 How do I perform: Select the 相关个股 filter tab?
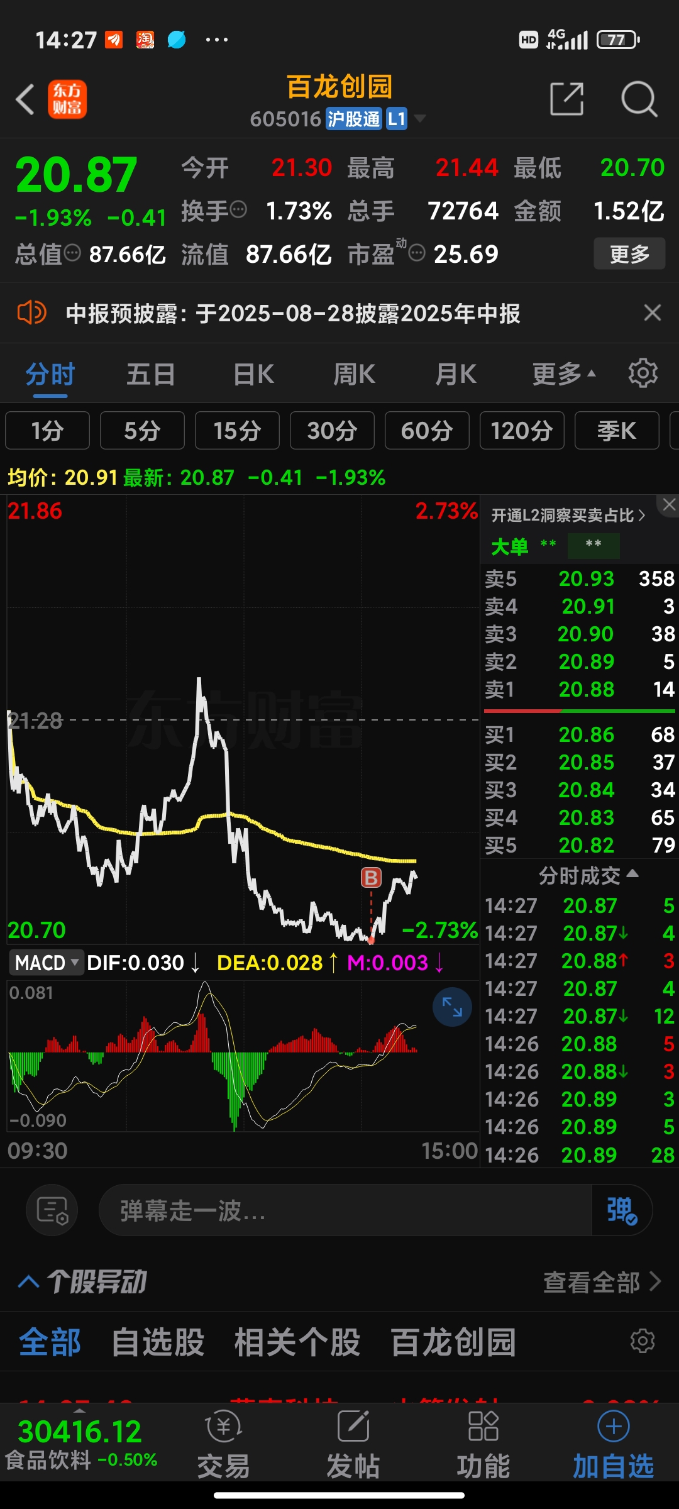click(297, 1342)
